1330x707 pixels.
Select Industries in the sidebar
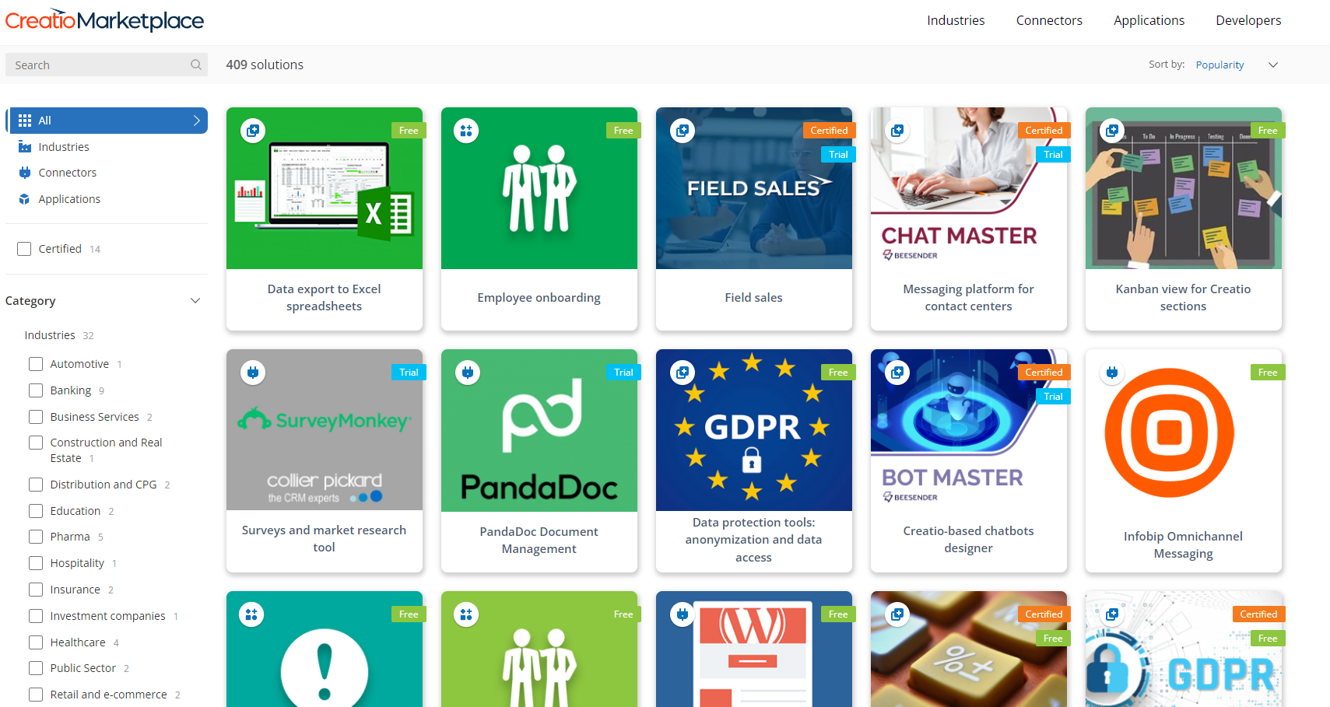[64, 147]
